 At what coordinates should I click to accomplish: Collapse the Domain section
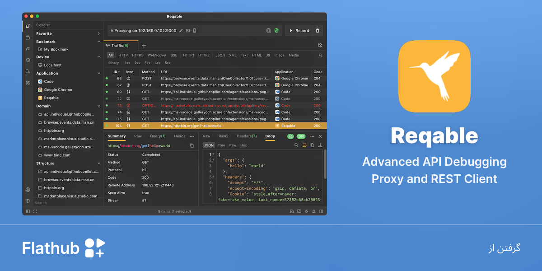99,106
